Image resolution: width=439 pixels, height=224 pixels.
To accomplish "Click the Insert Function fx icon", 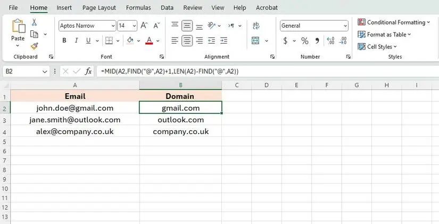I will point(88,71).
